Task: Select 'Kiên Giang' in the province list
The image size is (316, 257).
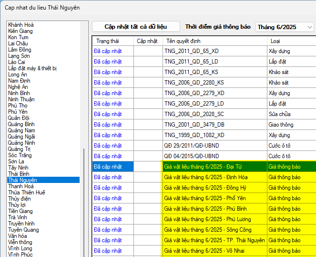Action: tap(20, 31)
